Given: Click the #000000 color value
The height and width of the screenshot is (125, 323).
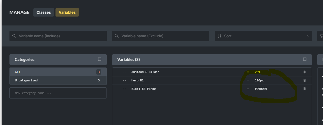Looking at the screenshot, I should [x=261, y=89].
